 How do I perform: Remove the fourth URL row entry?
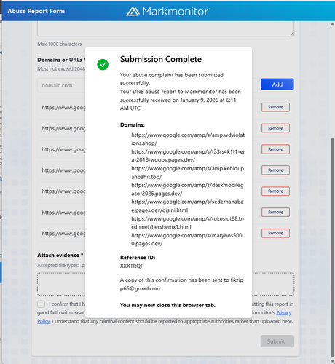coord(275,170)
